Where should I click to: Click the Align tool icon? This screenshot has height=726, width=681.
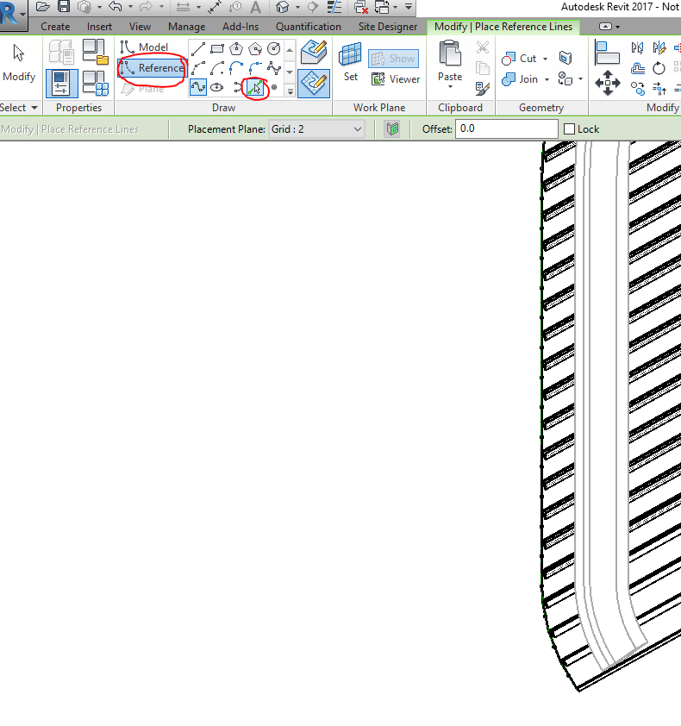tap(608, 53)
